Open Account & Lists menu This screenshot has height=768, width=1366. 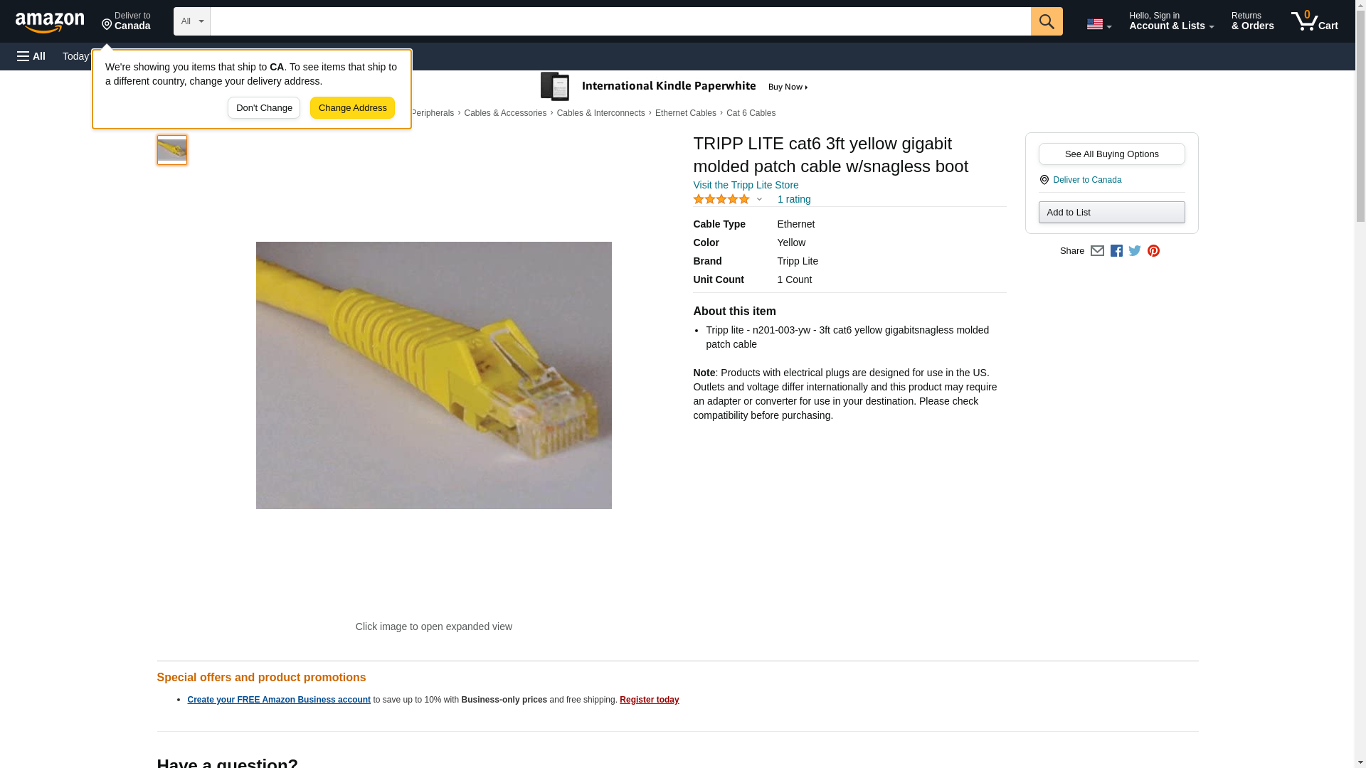[1171, 21]
